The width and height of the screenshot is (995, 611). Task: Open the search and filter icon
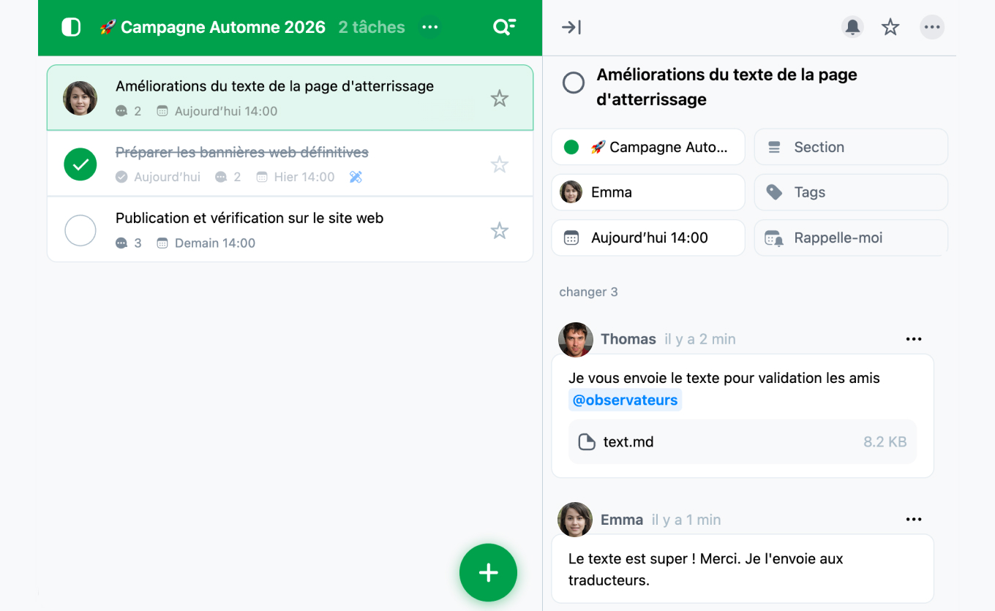click(x=504, y=28)
